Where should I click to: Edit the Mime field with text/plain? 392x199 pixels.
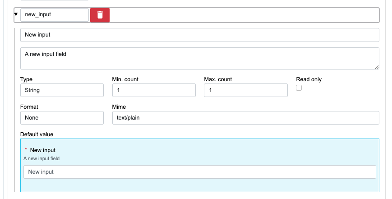(x=246, y=118)
